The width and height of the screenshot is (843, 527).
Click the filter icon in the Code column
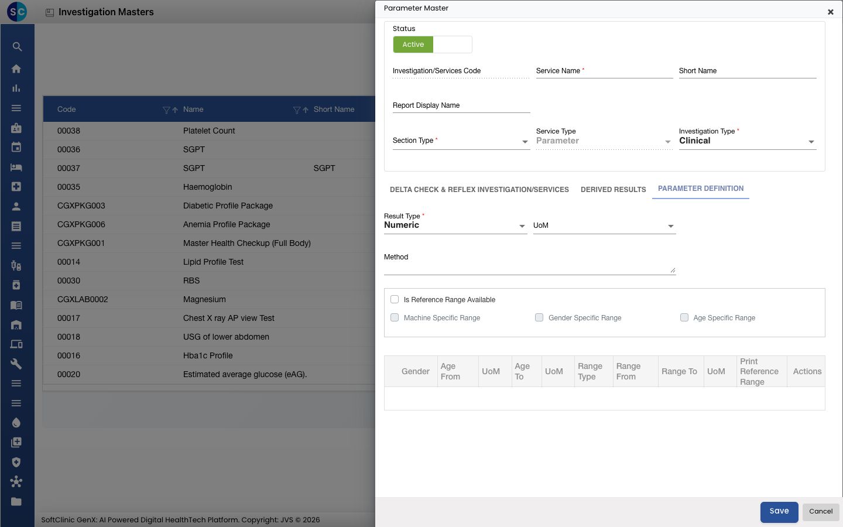tap(166, 110)
